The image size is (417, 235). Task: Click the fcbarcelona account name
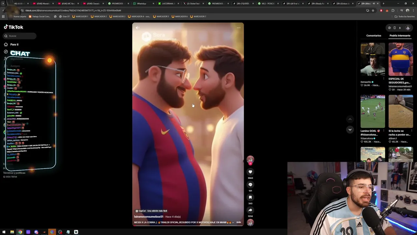click(x=367, y=138)
